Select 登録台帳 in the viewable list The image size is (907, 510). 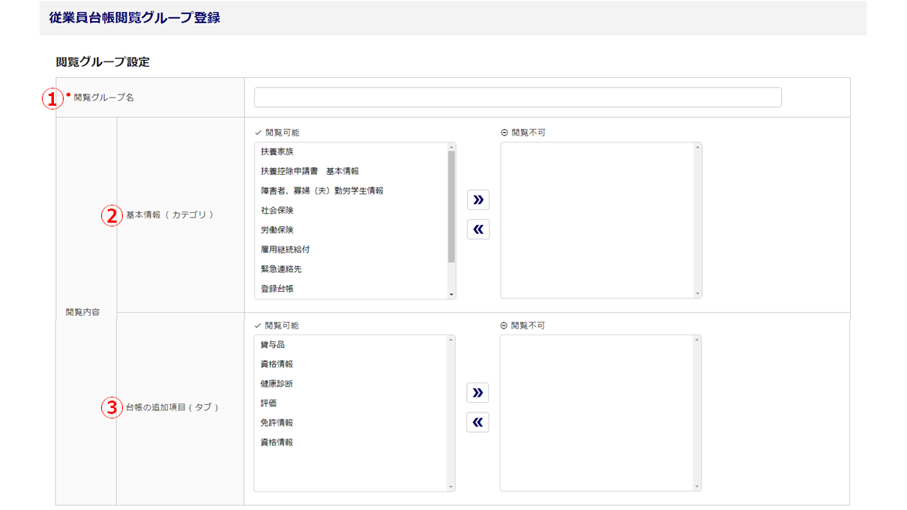pos(277,288)
